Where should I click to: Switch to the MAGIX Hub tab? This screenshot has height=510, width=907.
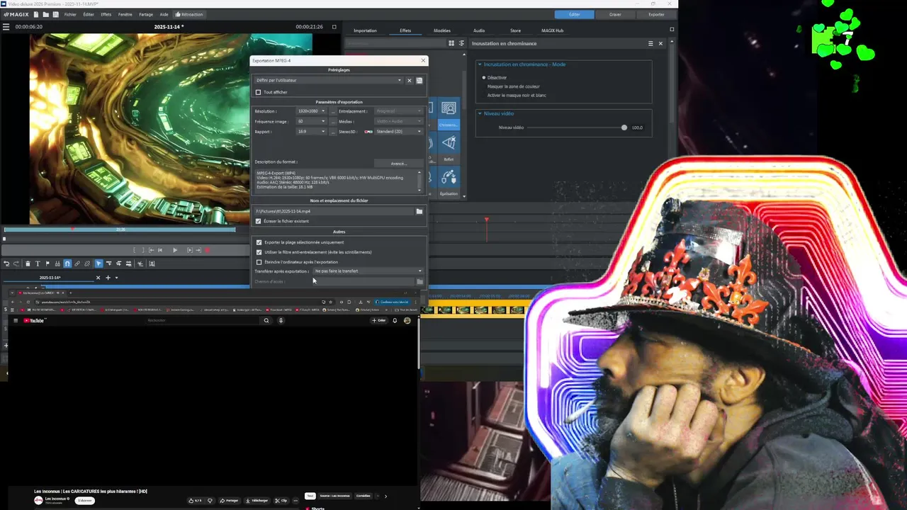552,30
